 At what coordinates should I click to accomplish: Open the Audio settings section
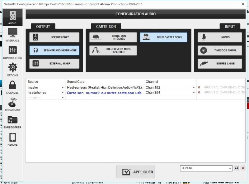pyautogui.click(x=12, y=17)
